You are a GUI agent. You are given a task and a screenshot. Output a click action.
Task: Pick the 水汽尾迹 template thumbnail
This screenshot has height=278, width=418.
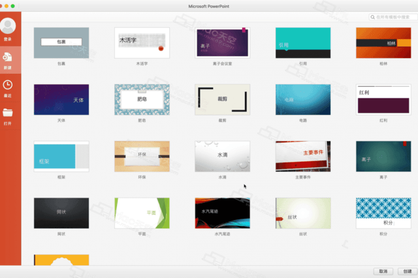(222, 213)
